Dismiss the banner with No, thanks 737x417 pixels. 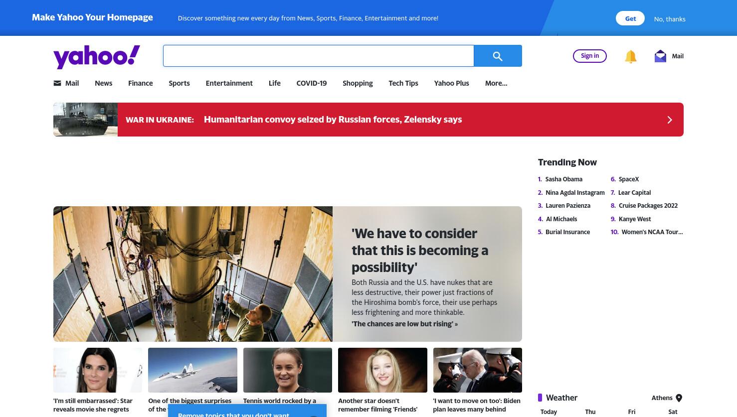pyautogui.click(x=670, y=19)
